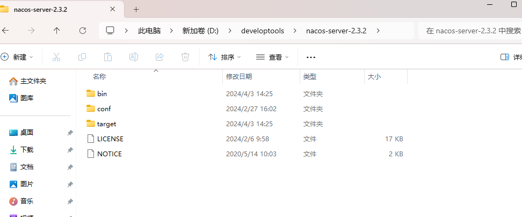Expand chevron after developtools breadcrumb
The image size is (522, 217).
[x=295, y=31]
